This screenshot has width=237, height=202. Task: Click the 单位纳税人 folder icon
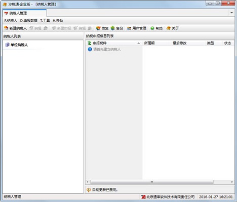(7, 45)
